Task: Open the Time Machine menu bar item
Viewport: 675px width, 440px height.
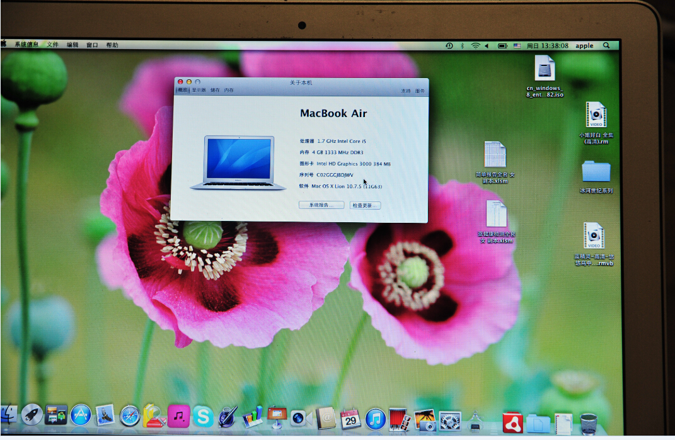Action: [449, 45]
